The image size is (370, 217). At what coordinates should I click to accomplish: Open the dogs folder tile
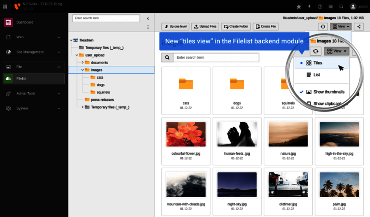tap(237, 91)
